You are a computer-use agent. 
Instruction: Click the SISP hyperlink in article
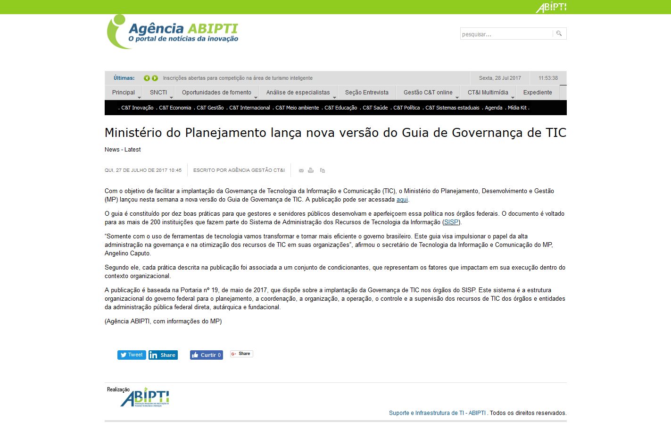(x=451, y=222)
